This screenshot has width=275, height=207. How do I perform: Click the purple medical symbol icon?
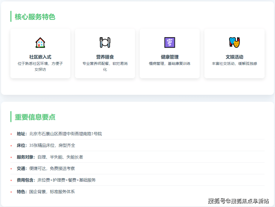[x=169, y=42]
